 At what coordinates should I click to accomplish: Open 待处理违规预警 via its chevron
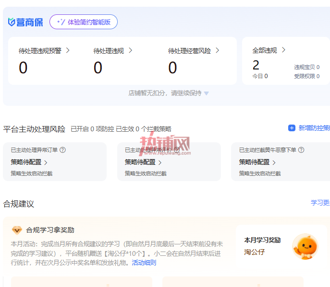click(68, 50)
